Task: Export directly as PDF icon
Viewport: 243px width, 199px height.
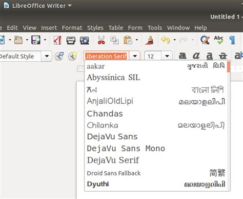Action: (57, 40)
